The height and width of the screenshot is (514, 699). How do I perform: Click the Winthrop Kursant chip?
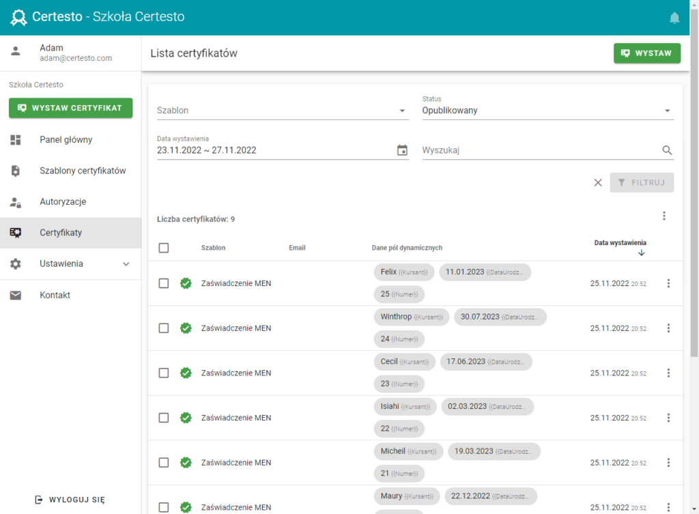coord(412,317)
